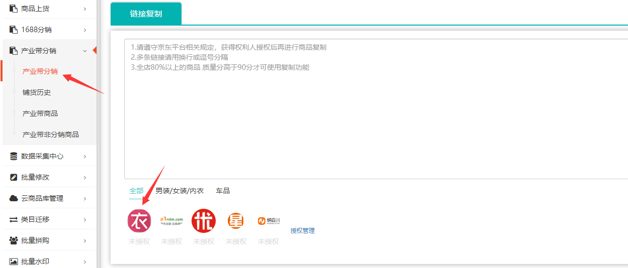Image resolution: width=628 pixels, height=268 pixels.
Task: Go to 产业带非分销商品 submenu item
Action: [x=51, y=135]
